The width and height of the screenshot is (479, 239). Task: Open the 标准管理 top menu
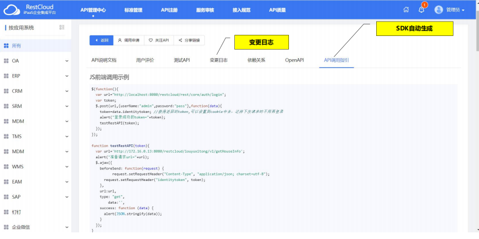[x=133, y=10]
